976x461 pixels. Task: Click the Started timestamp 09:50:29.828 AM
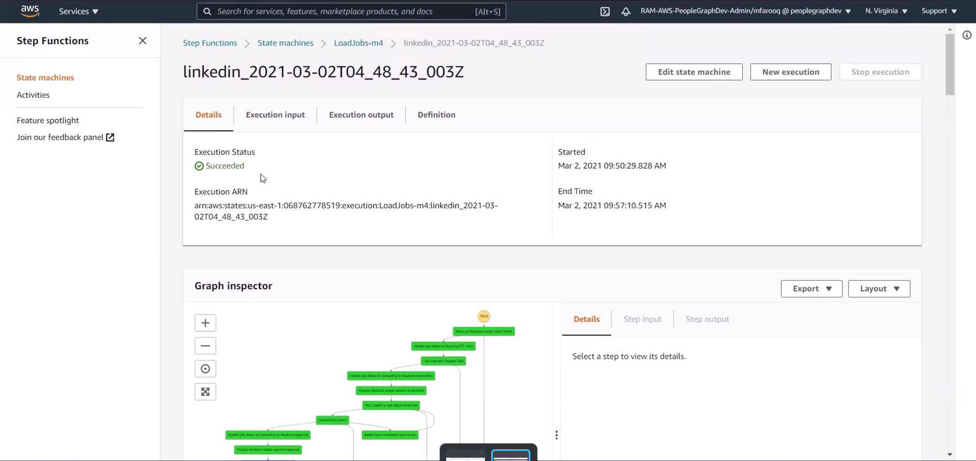pyautogui.click(x=612, y=166)
